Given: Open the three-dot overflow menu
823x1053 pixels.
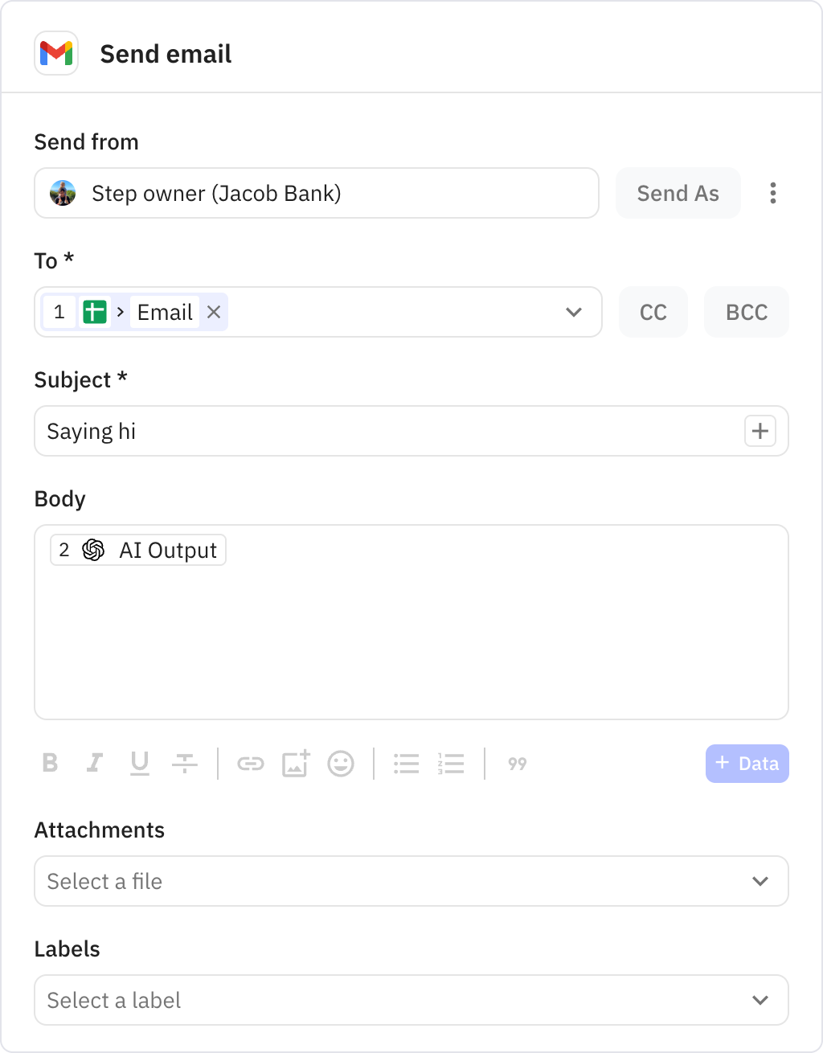Looking at the screenshot, I should 772,193.
